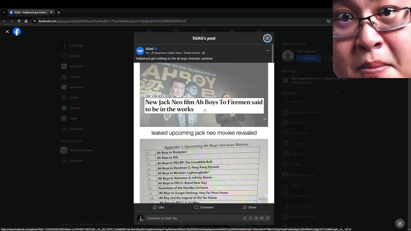The height and width of the screenshot is (231, 411).
Task: Navigate back in the browser
Action: pyautogui.click(x=4, y=21)
